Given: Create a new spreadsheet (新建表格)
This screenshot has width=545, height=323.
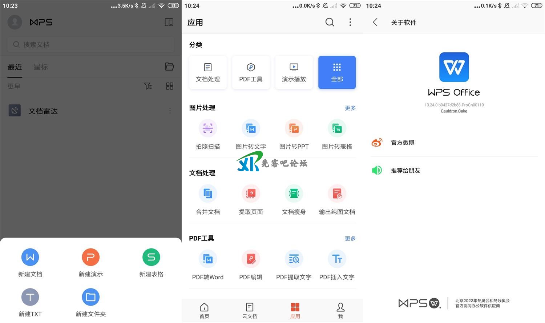Looking at the screenshot, I should (151, 258).
